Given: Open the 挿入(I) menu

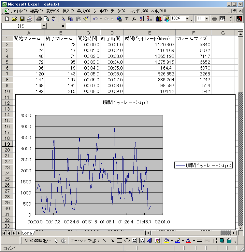Looking at the screenshot, I should coord(68,11).
